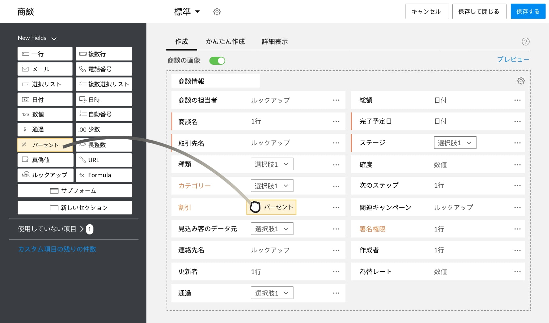Open the 商談情報 section settings gear
Screen dimensions: 549x323
(521, 81)
